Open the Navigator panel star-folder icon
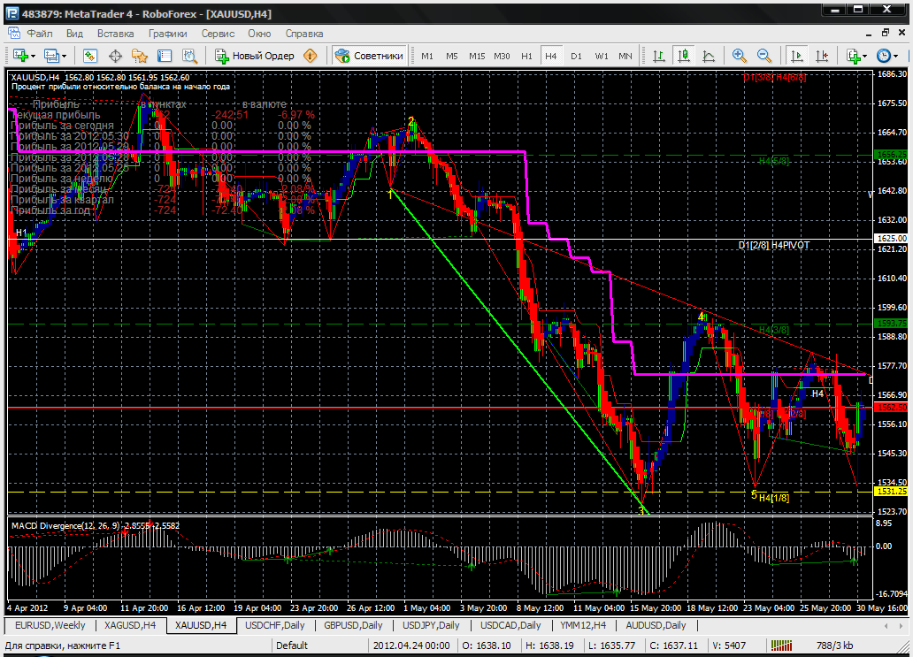 [x=140, y=56]
